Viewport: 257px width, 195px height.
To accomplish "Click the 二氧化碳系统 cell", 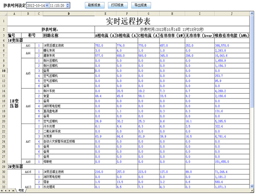I will click(69, 131).
